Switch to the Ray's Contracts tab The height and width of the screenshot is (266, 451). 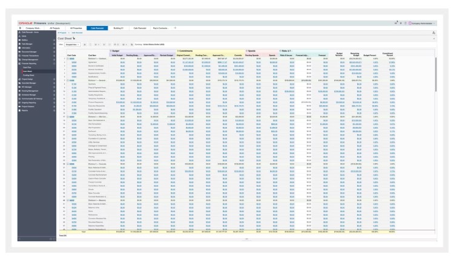pyautogui.click(x=160, y=28)
